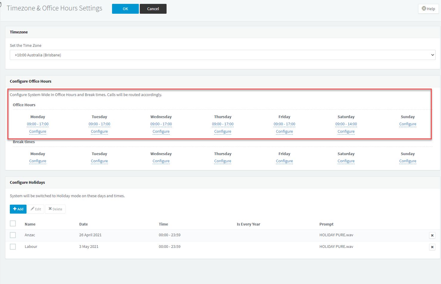
Task: Configure Tuesday break times
Action: pos(100,161)
